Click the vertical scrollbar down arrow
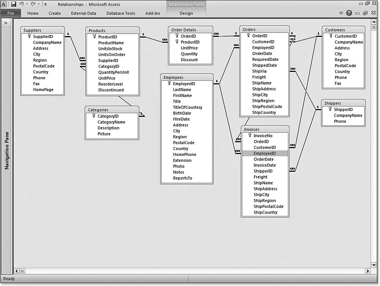Viewport: 380px width, 286px height. click(x=374, y=265)
